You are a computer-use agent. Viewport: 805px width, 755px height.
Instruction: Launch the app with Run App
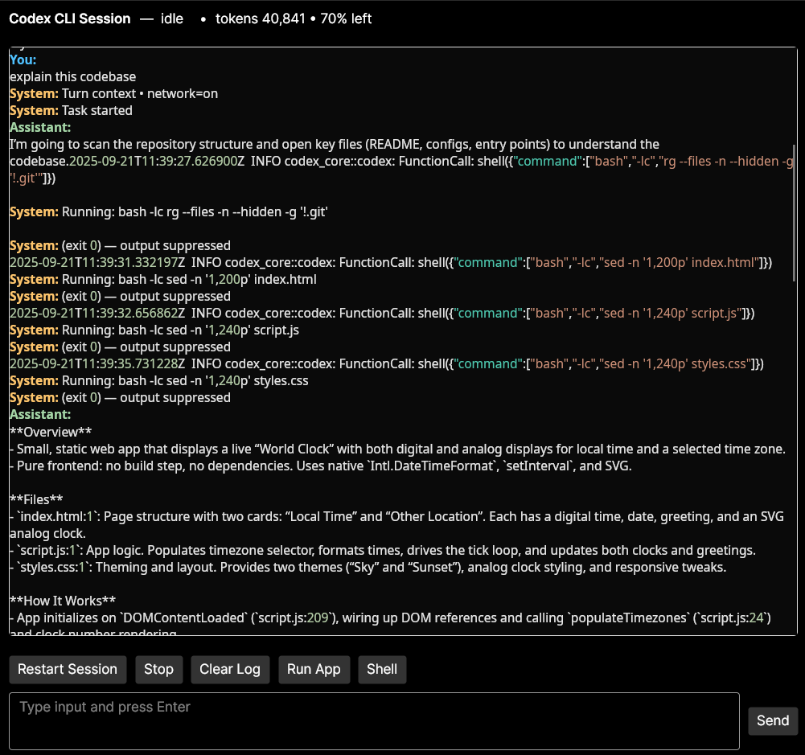pyautogui.click(x=314, y=670)
